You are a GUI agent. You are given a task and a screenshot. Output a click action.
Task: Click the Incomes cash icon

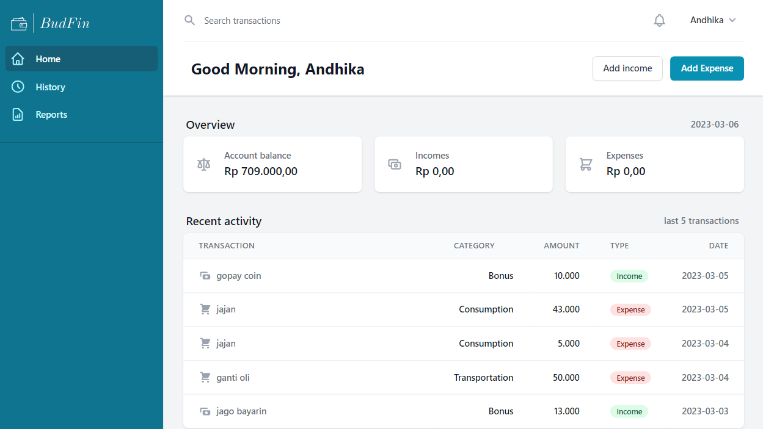point(395,164)
